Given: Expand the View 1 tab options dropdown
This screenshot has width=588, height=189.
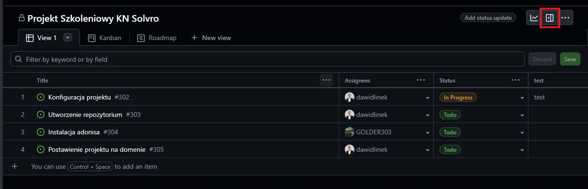Looking at the screenshot, I should point(68,38).
